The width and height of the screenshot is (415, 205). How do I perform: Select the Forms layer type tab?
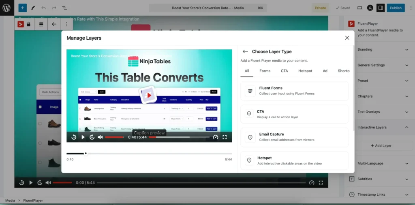pos(265,71)
